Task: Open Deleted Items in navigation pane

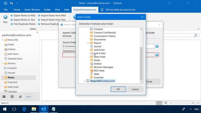Action: pyautogui.click(x=13, y=59)
